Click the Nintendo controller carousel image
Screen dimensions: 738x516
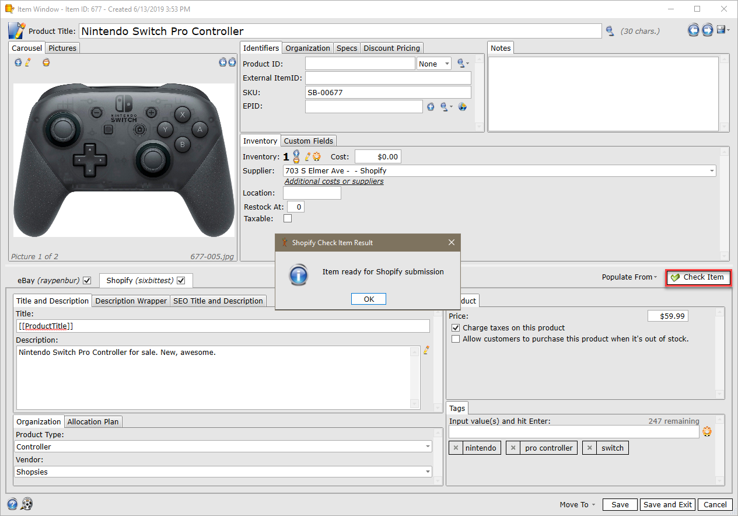click(x=124, y=161)
